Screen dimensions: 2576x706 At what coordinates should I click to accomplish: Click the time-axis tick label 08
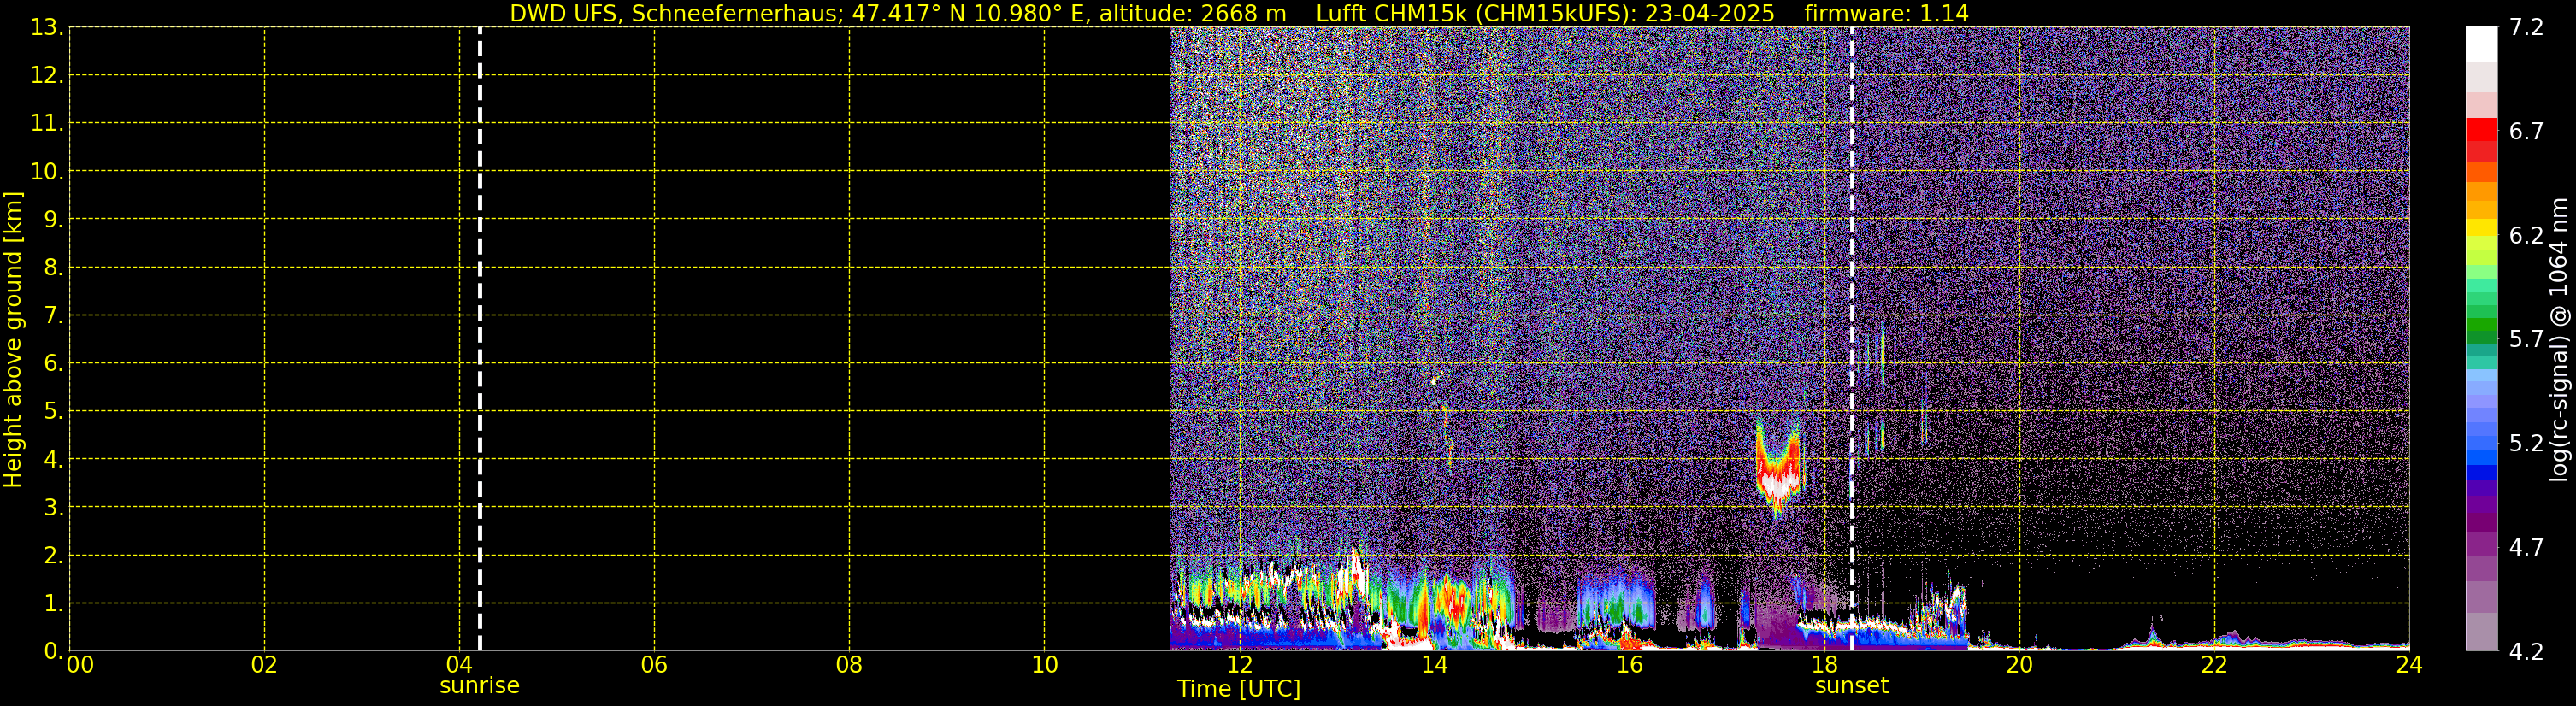(849, 665)
